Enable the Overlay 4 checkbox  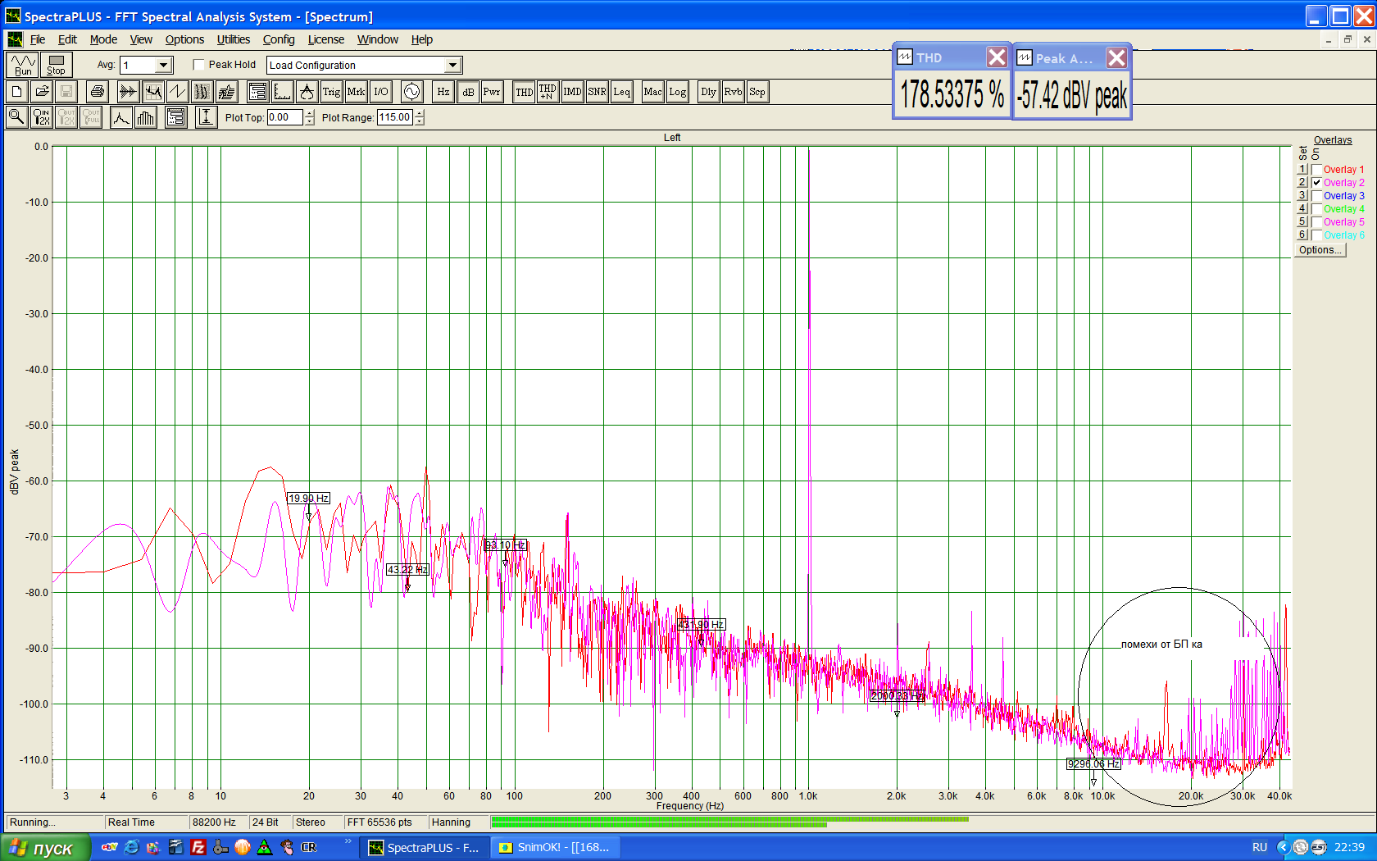point(1316,209)
